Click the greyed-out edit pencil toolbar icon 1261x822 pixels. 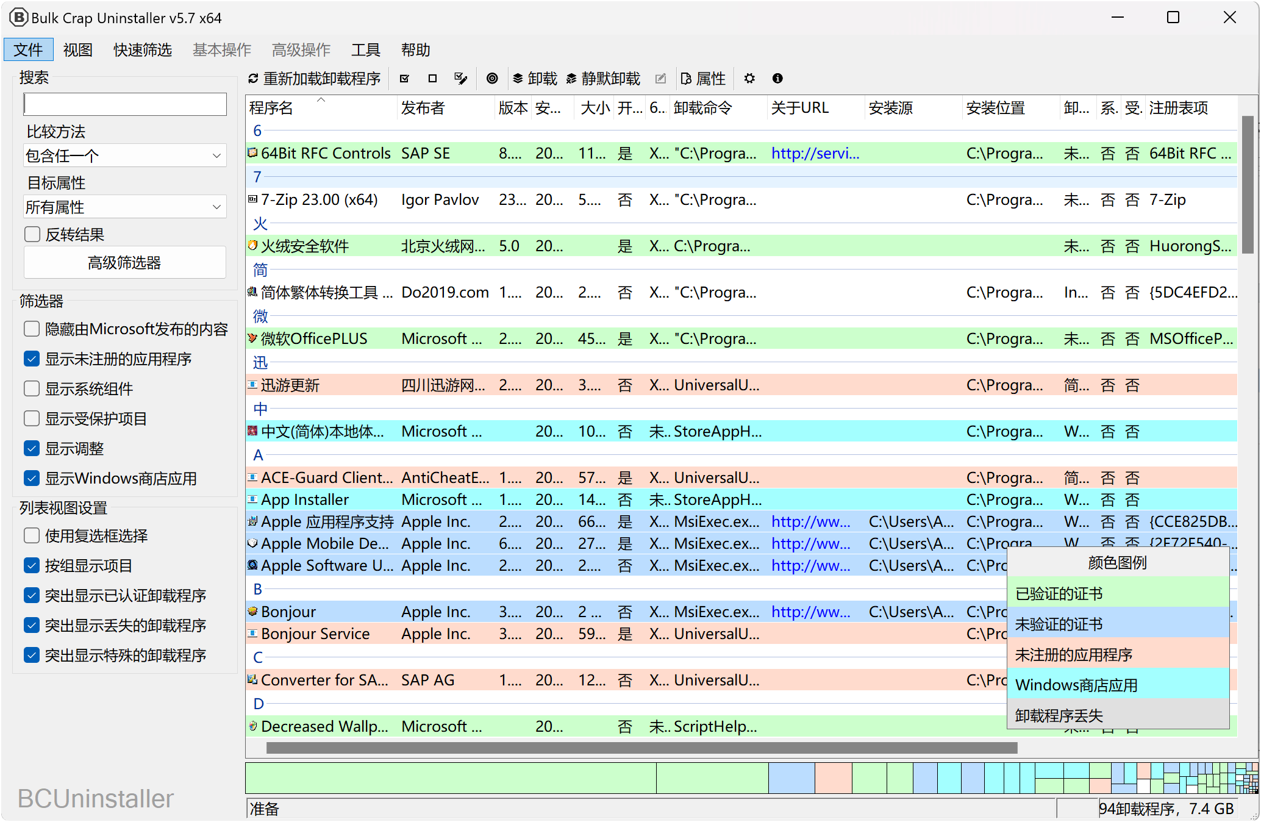pyautogui.click(x=660, y=79)
